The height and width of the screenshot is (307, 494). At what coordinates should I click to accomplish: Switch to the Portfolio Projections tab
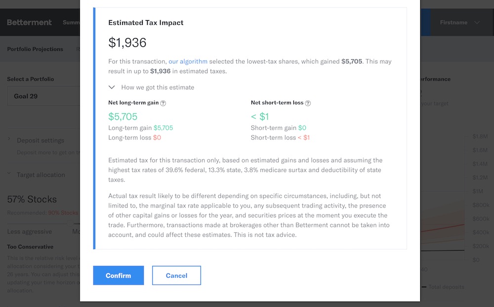point(35,49)
